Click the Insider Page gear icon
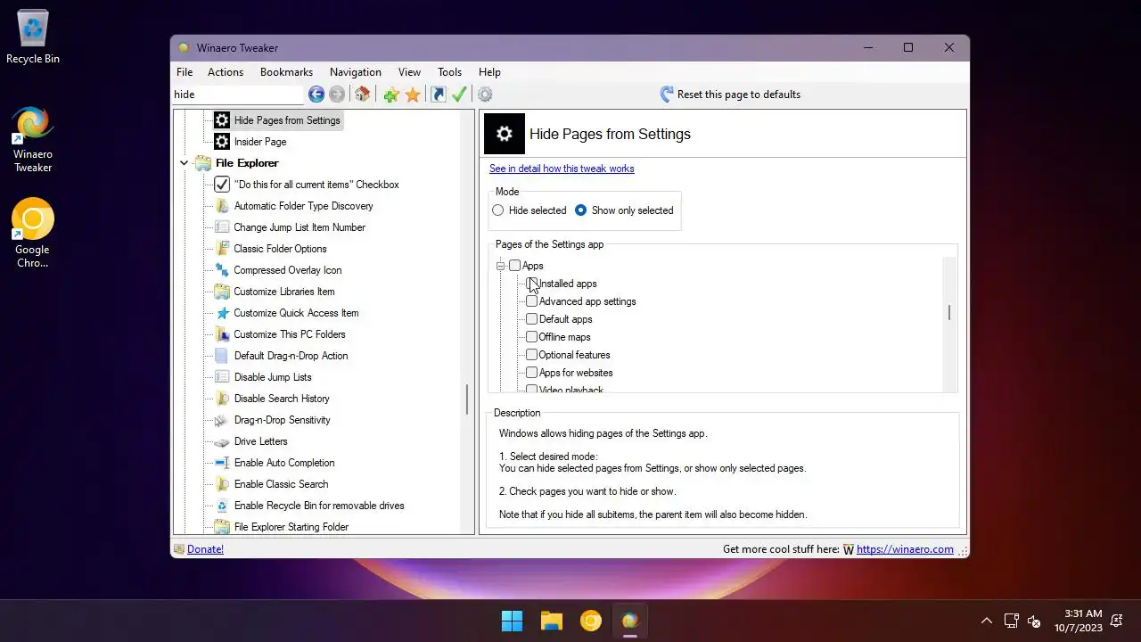The image size is (1141, 642). point(222,142)
